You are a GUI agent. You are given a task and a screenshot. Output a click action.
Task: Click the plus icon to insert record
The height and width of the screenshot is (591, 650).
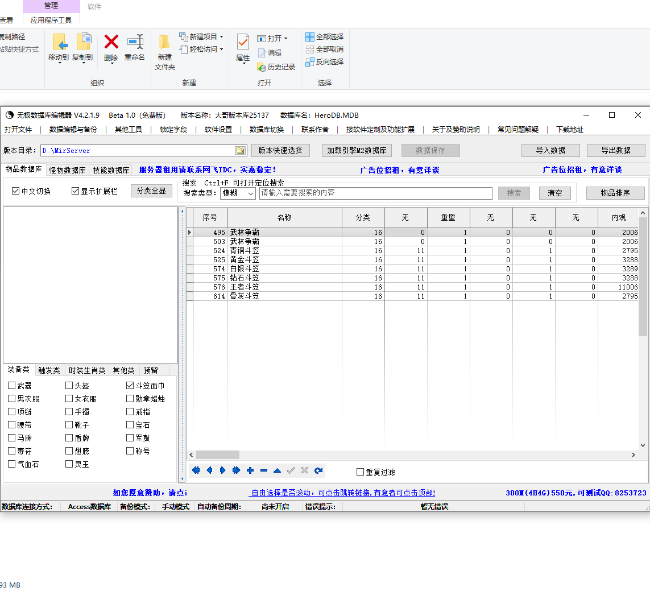pyautogui.click(x=250, y=470)
